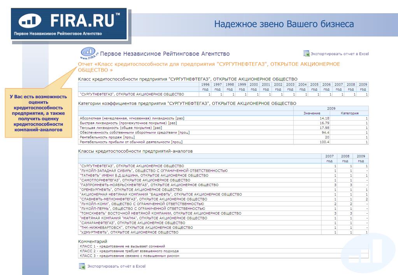
Task: Click the heading "Первое Независимое Рейтинговое Агентство" beside the round logo
Action: click(x=165, y=54)
